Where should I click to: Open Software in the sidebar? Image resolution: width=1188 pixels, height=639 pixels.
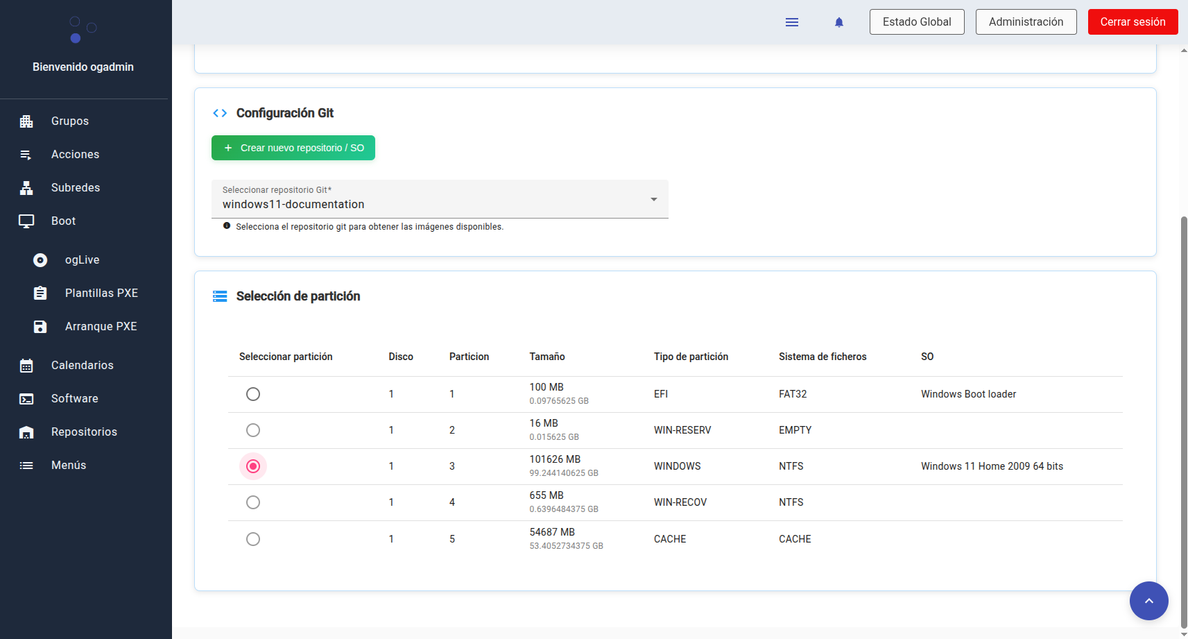[74, 399]
